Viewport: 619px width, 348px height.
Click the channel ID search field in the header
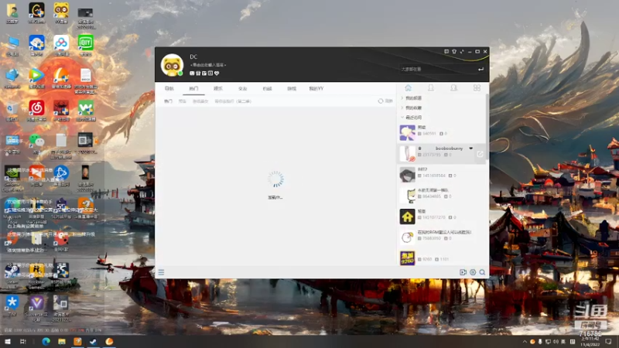[442, 69]
